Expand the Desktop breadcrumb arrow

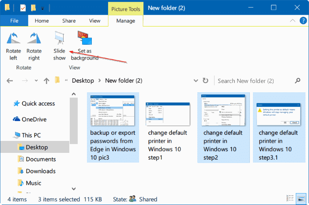[x=99, y=80]
